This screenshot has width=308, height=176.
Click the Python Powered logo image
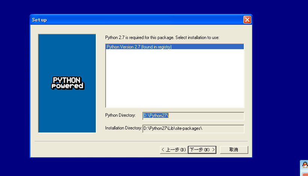pyautogui.click(x=68, y=83)
